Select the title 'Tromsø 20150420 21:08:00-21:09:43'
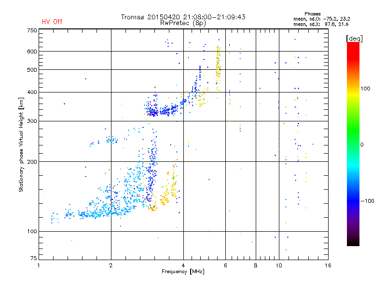The image size is (386, 289). coord(183,17)
